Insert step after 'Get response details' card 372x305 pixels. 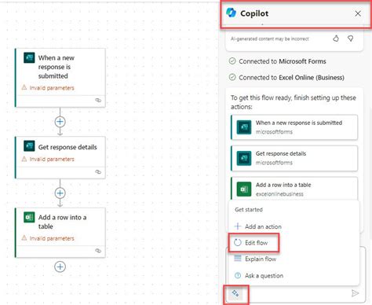(60, 193)
